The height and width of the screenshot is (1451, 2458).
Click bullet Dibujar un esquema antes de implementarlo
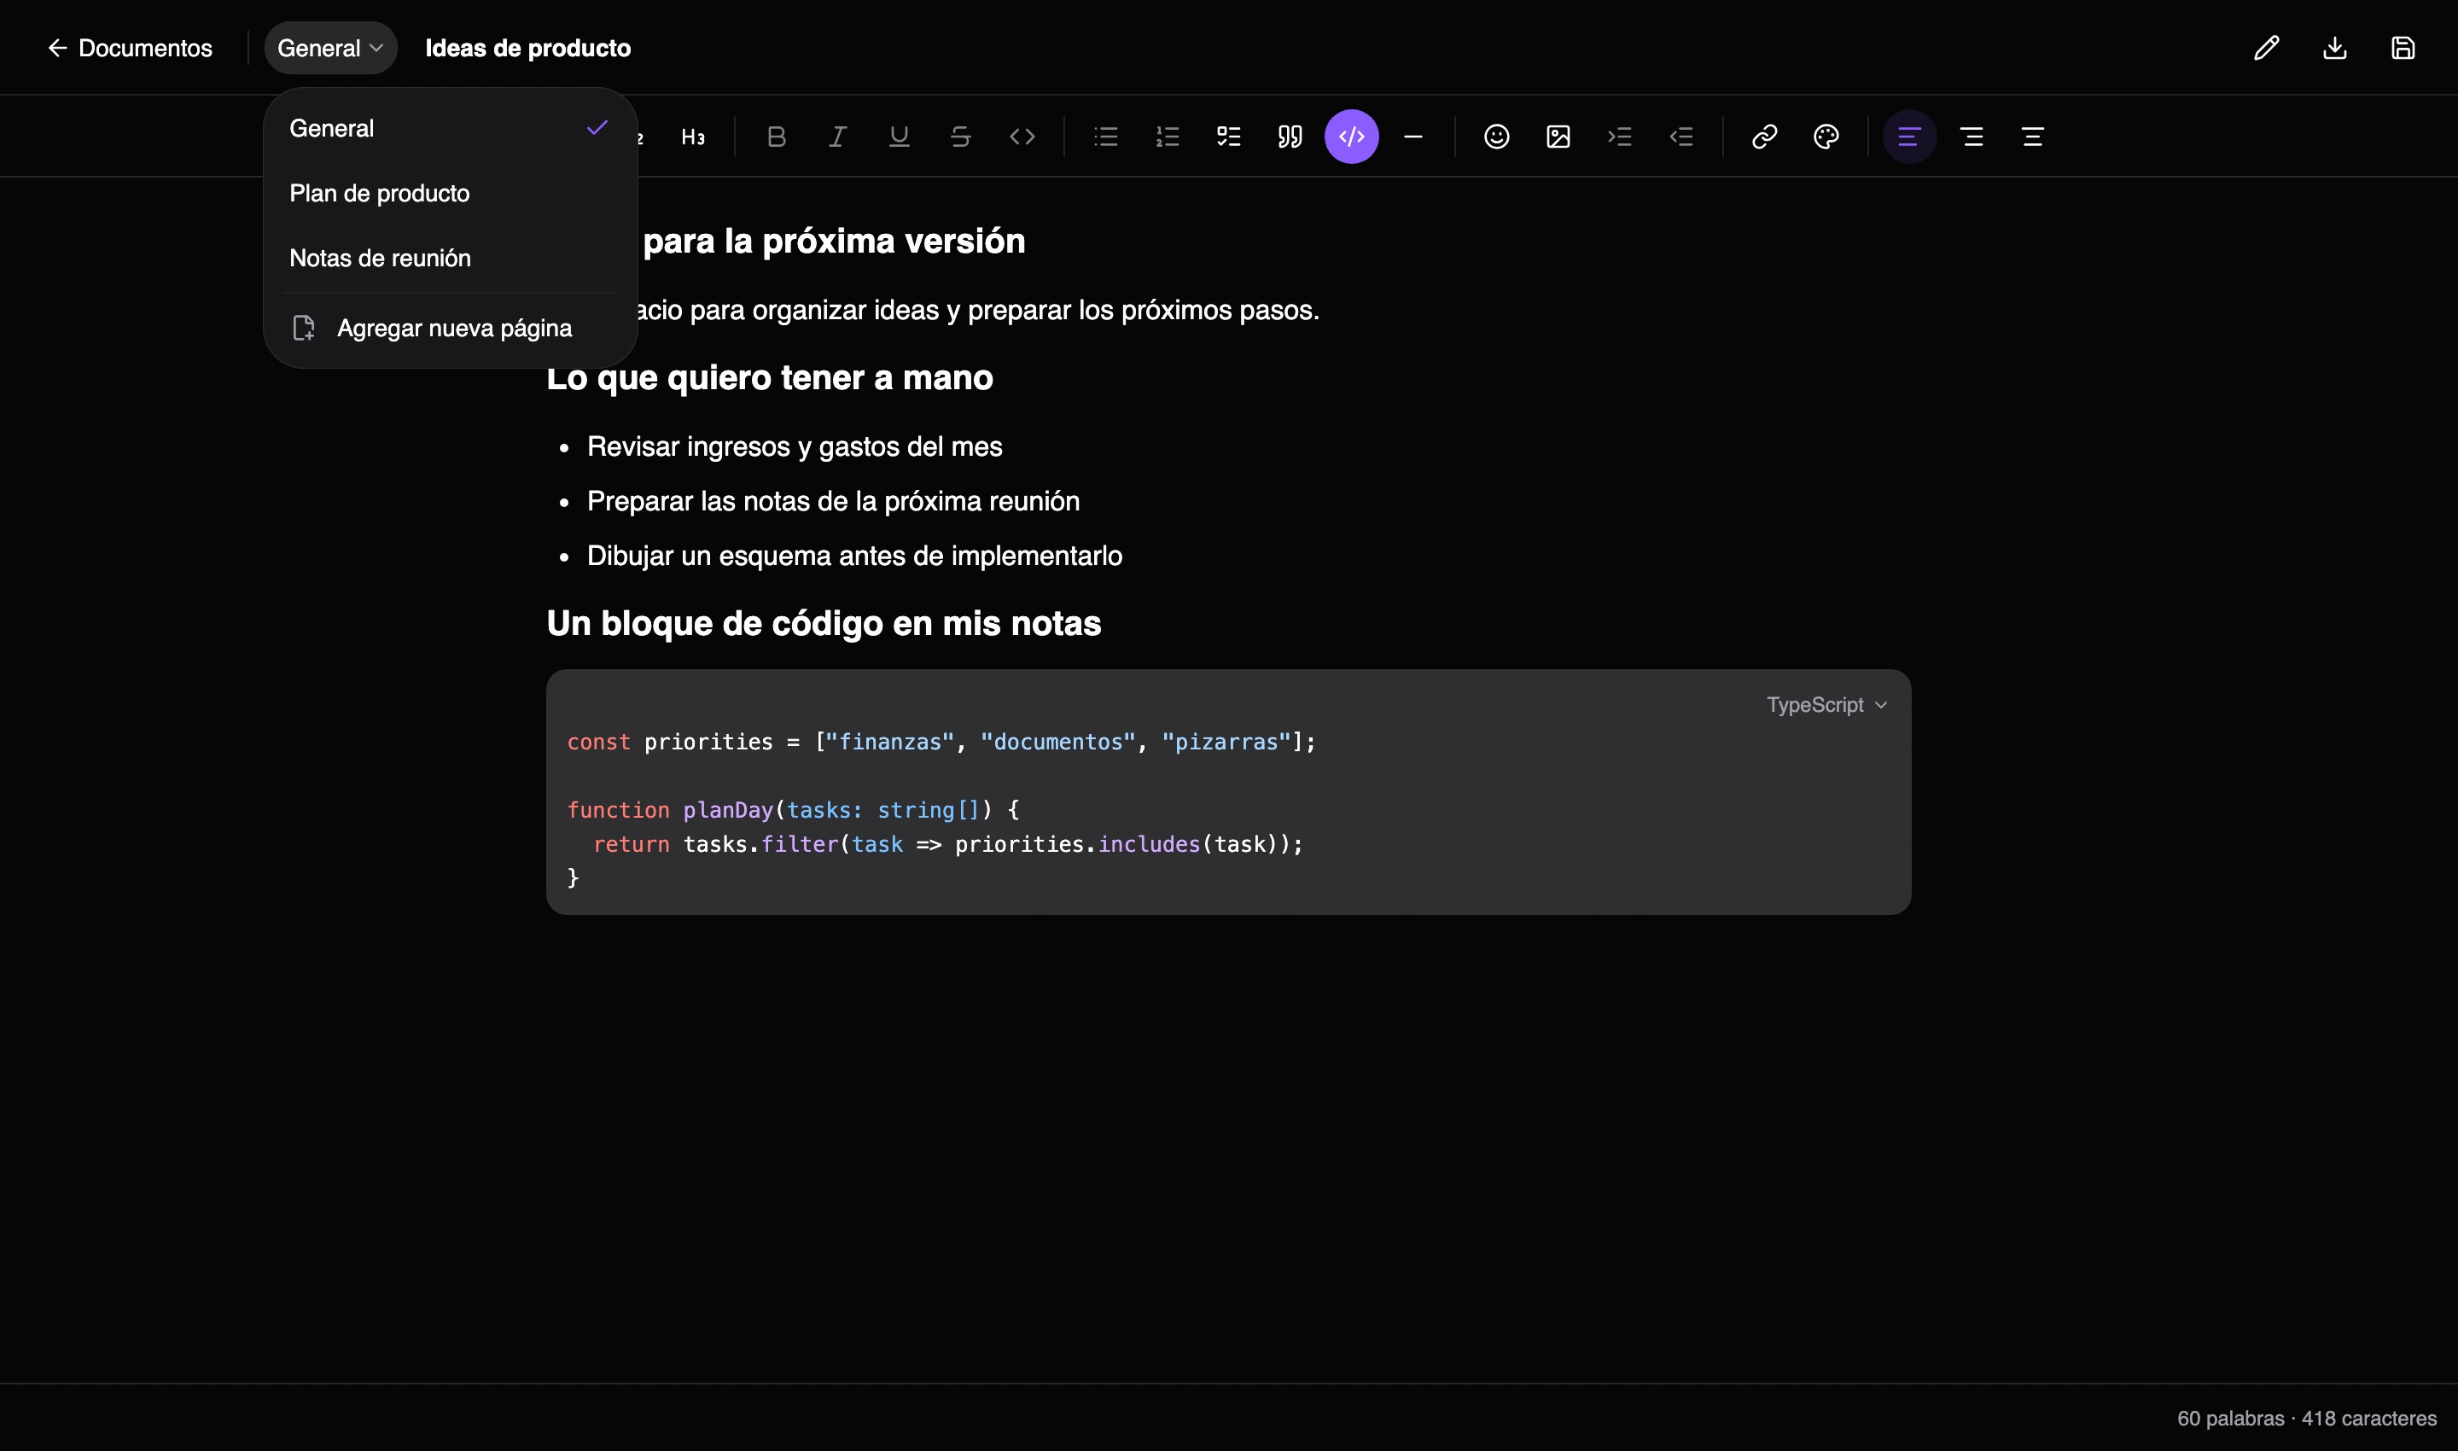tap(854, 557)
